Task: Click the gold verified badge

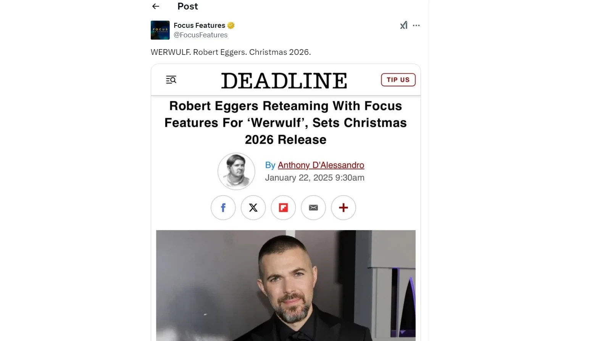Action: pos(231,26)
